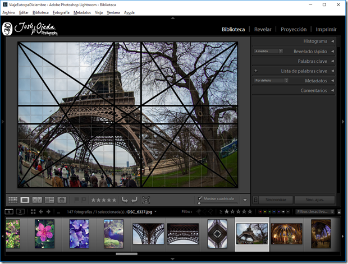Viewport: 348px width, 264px height.
Task: Filter by first star in filter bar
Action: point(227,211)
